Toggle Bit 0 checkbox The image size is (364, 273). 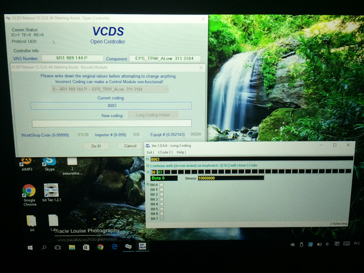click(162, 185)
